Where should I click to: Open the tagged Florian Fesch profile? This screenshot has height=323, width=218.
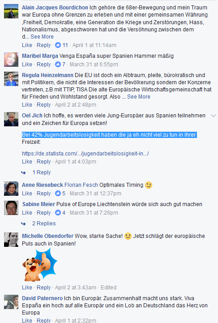click(x=81, y=185)
